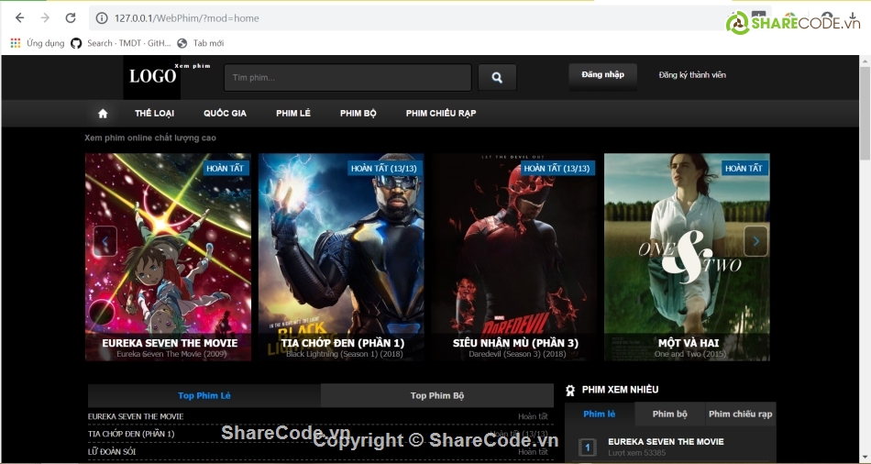The image size is (871, 464).
Task: Open Tia Chớp Đen (Phần 1) poster
Action: pos(341,258)
